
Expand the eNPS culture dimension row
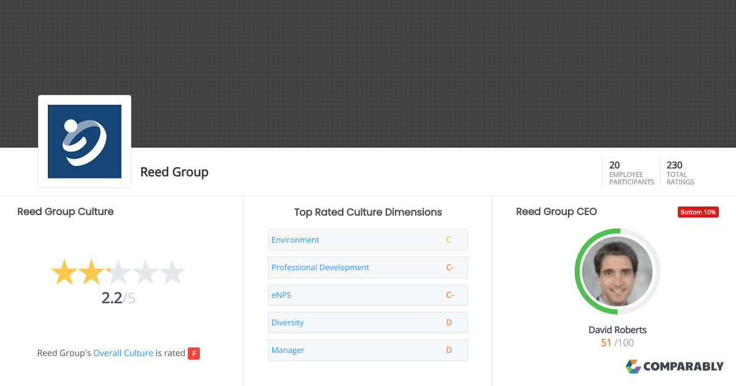(367, 295)
